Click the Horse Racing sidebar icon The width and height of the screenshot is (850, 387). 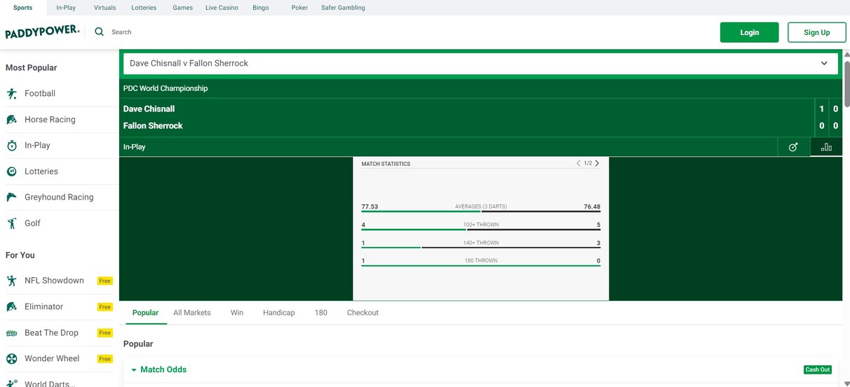[x=12, y=120]
